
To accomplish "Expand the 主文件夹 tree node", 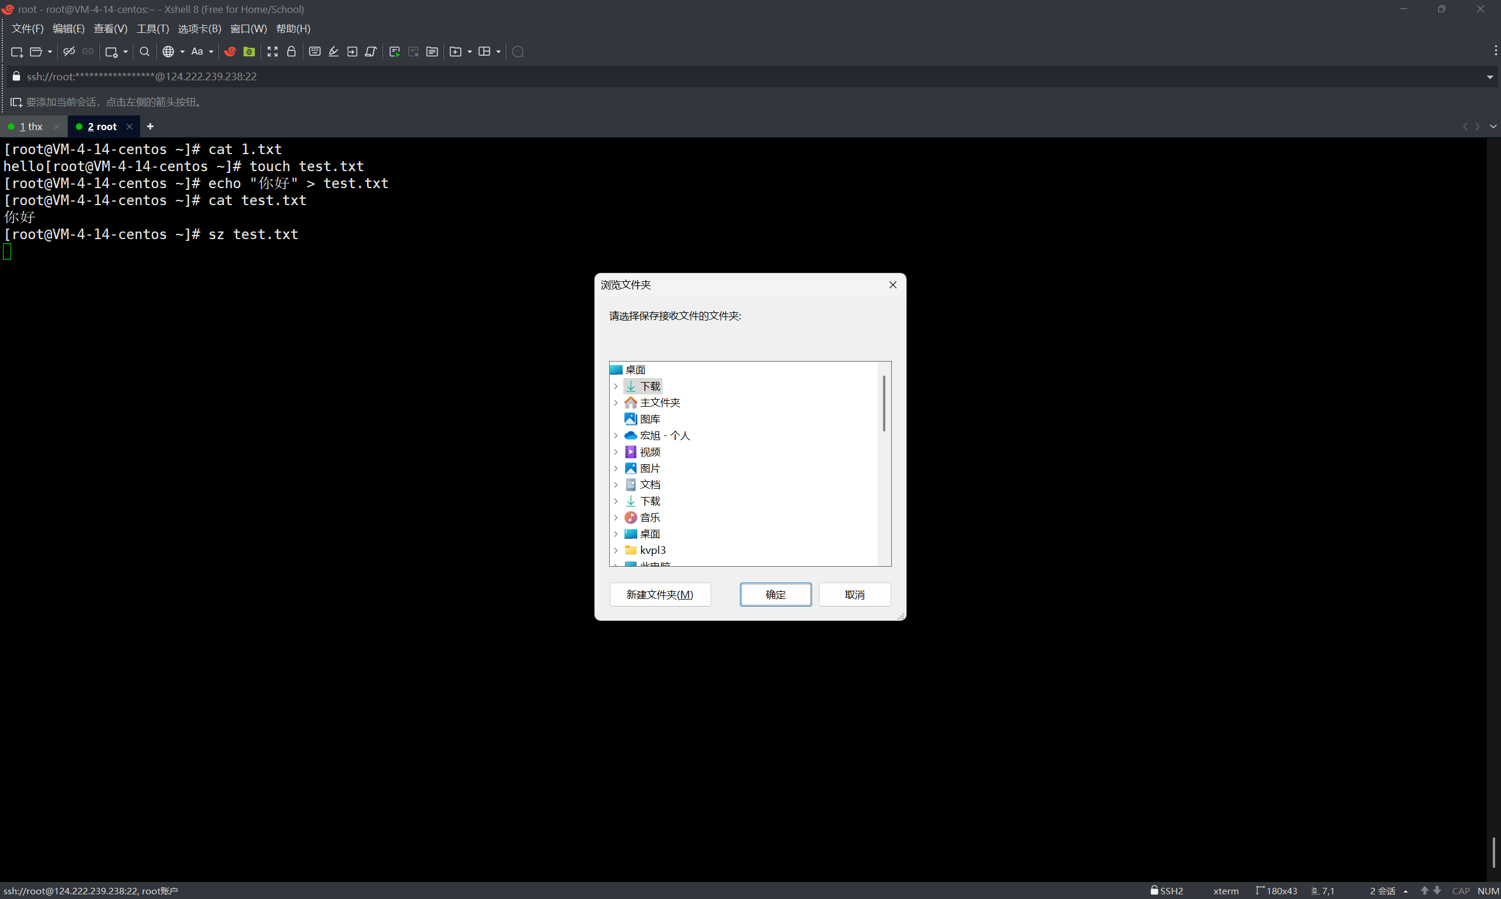I will pyautogui.click(x=616, y=403).
